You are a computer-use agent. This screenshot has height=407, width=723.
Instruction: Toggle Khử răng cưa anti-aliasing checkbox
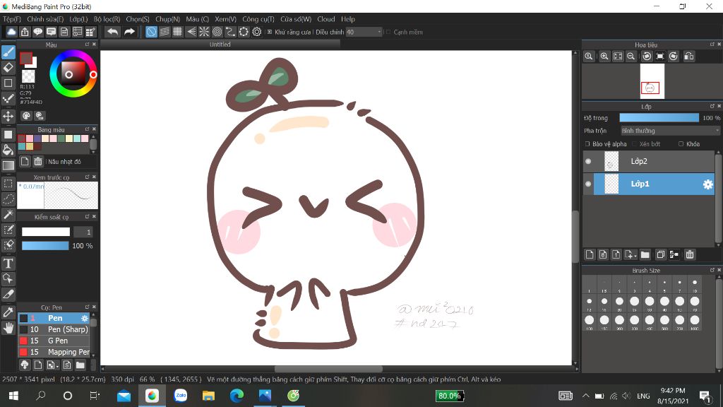coord(270,32)
